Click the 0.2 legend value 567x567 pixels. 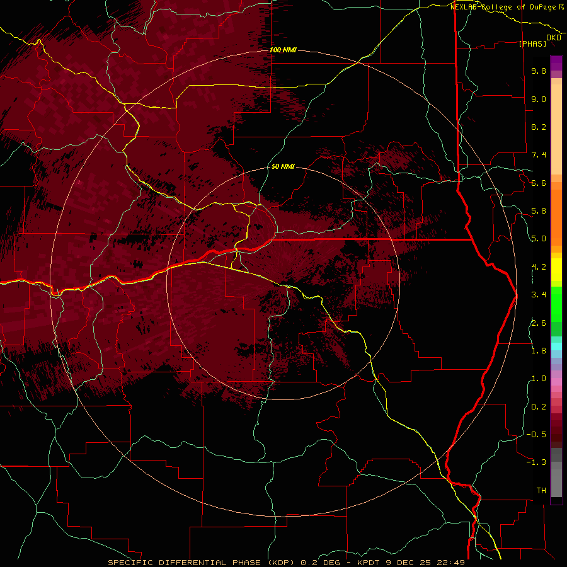539,407
